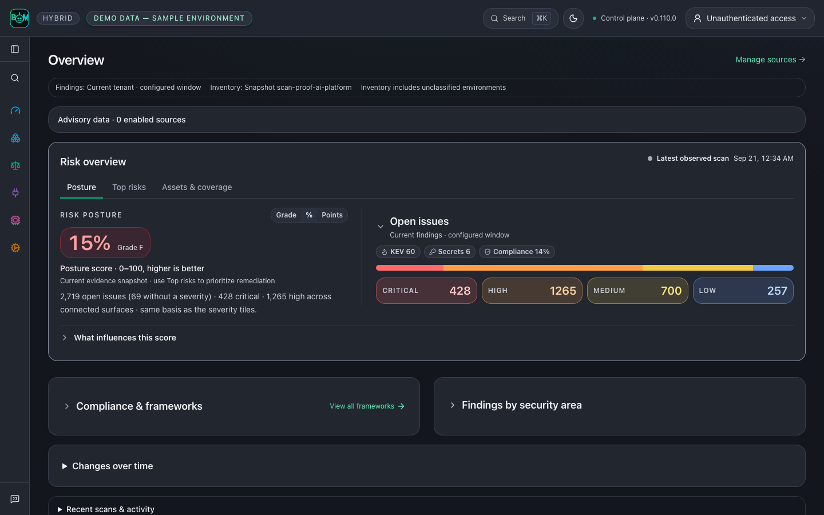Click the BOM app logo

(19, 18)
